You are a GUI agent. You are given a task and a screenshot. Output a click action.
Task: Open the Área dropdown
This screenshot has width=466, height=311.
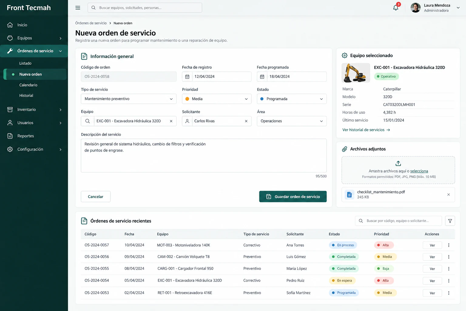coord(292,121)
